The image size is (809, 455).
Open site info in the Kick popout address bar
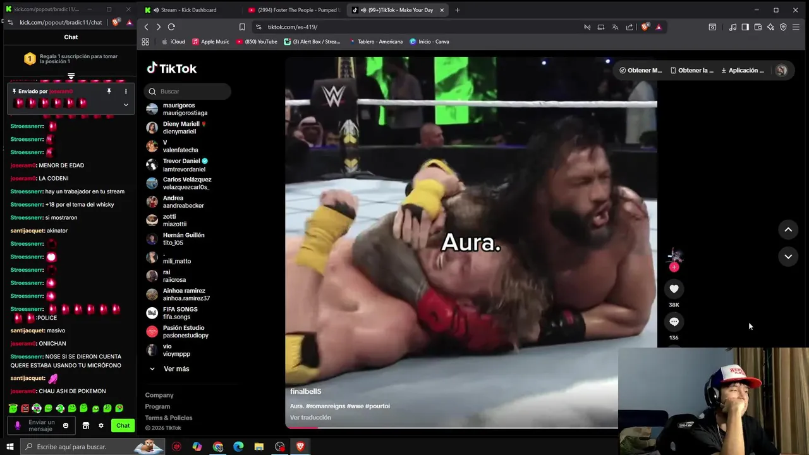click(x=11, y=22)
